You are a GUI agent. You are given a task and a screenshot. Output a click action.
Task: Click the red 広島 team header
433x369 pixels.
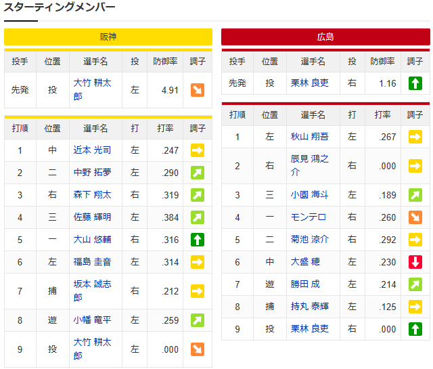point(325,37)
